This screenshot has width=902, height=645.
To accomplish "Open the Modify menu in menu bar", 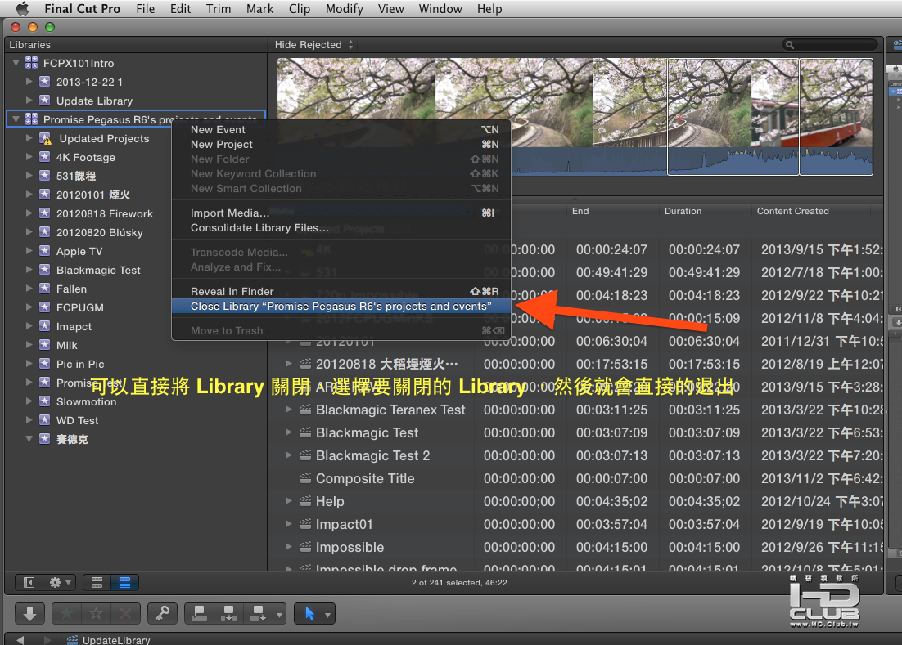I will pyautogui.click(x=344, y=9).
